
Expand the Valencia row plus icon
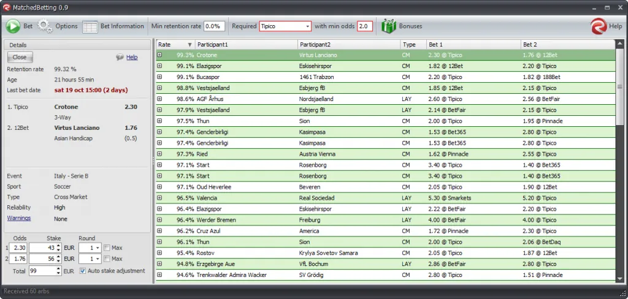[x=159, y=198]
